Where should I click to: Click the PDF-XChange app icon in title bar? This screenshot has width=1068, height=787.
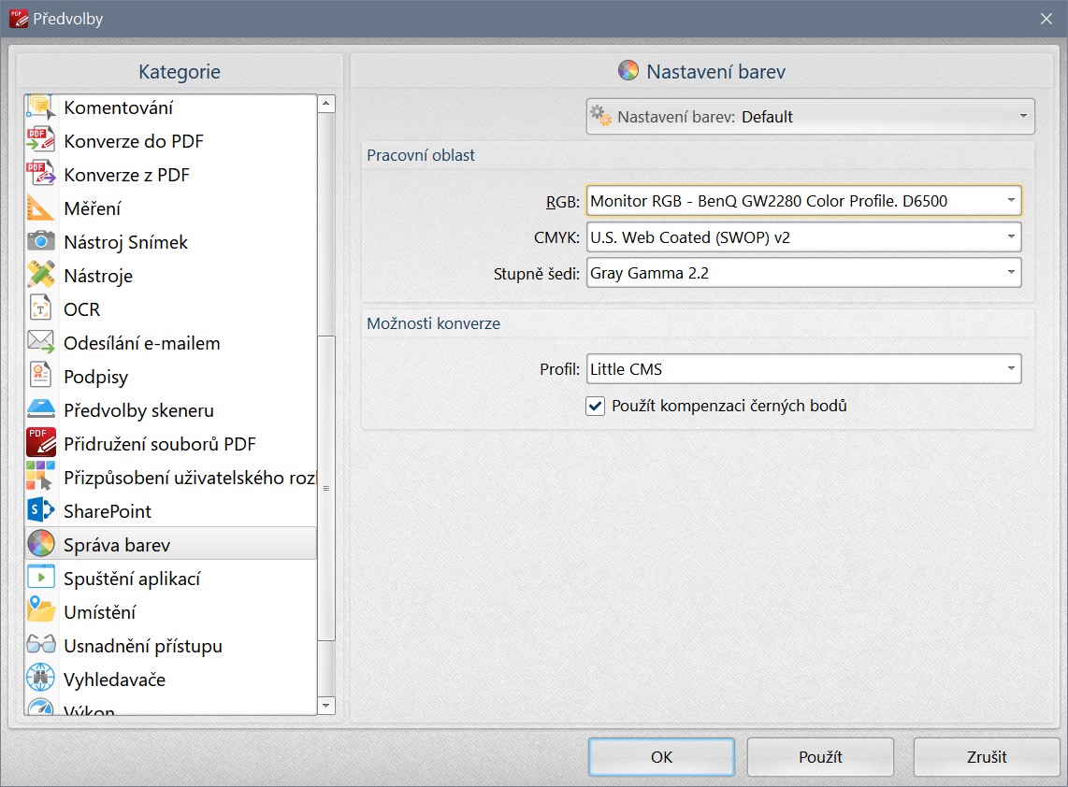[x=19, y=19]
